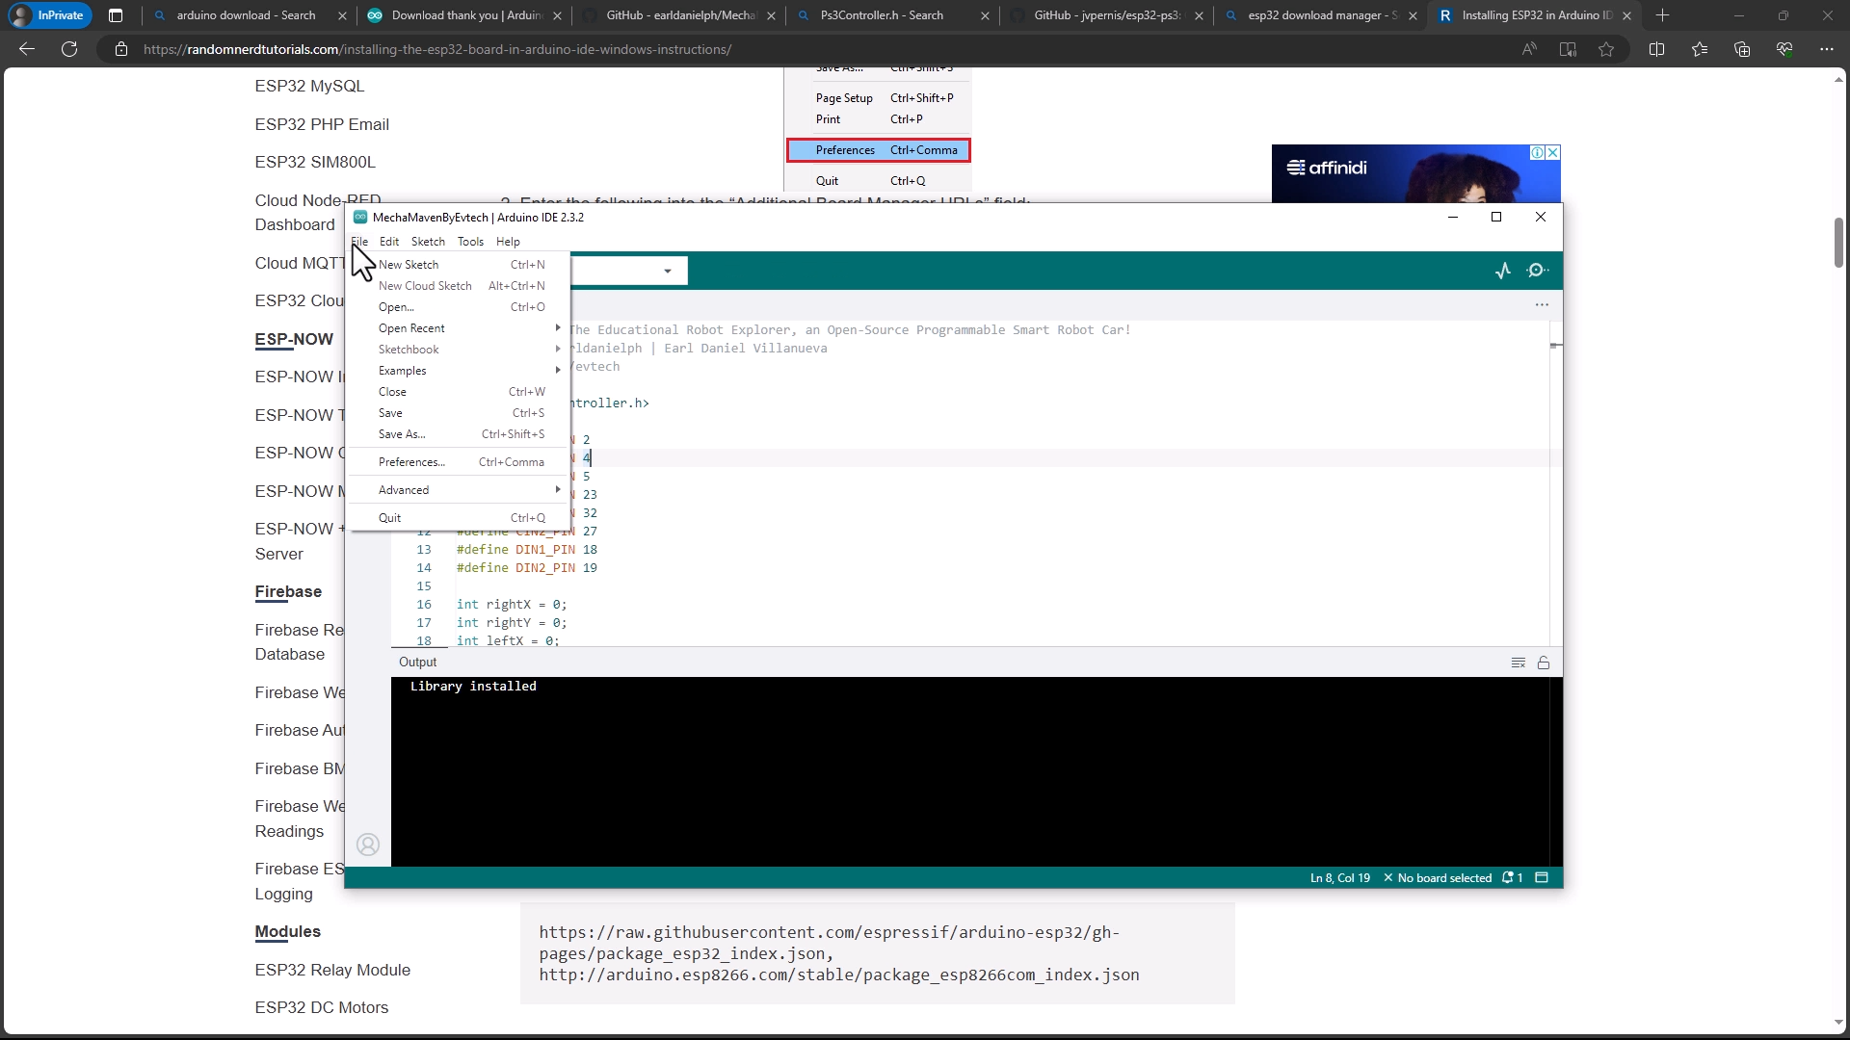1850x1040 pixels.
Task: Select Open... from the File menu
Action: (459, 307)
